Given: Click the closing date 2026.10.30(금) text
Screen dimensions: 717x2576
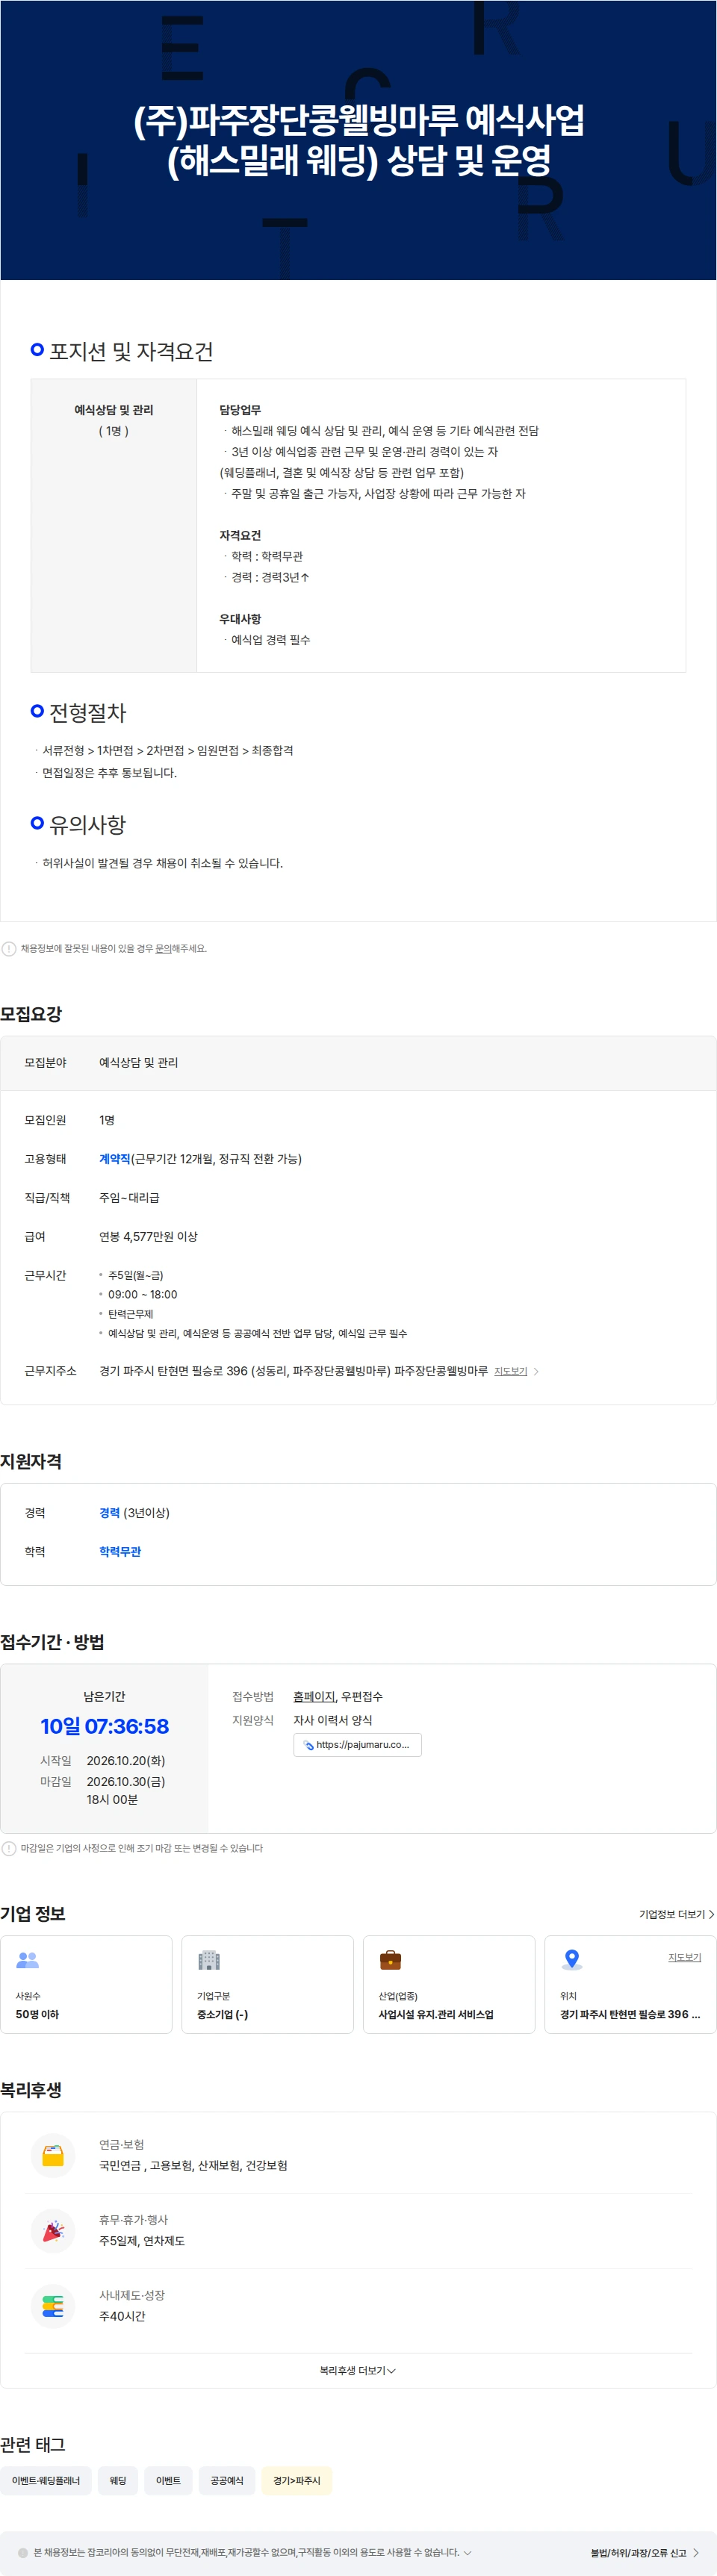Looking at the screenshot, I should coord(126,1782).
